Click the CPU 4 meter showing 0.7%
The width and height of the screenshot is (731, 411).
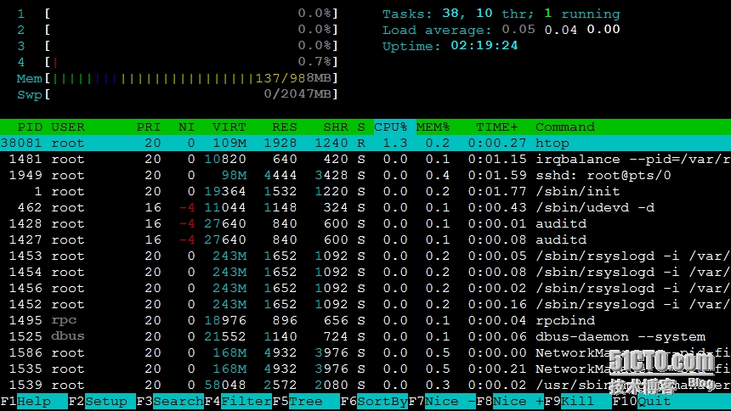tap(177, 62)
